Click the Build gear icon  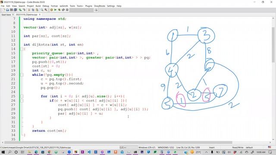point(52,10)
